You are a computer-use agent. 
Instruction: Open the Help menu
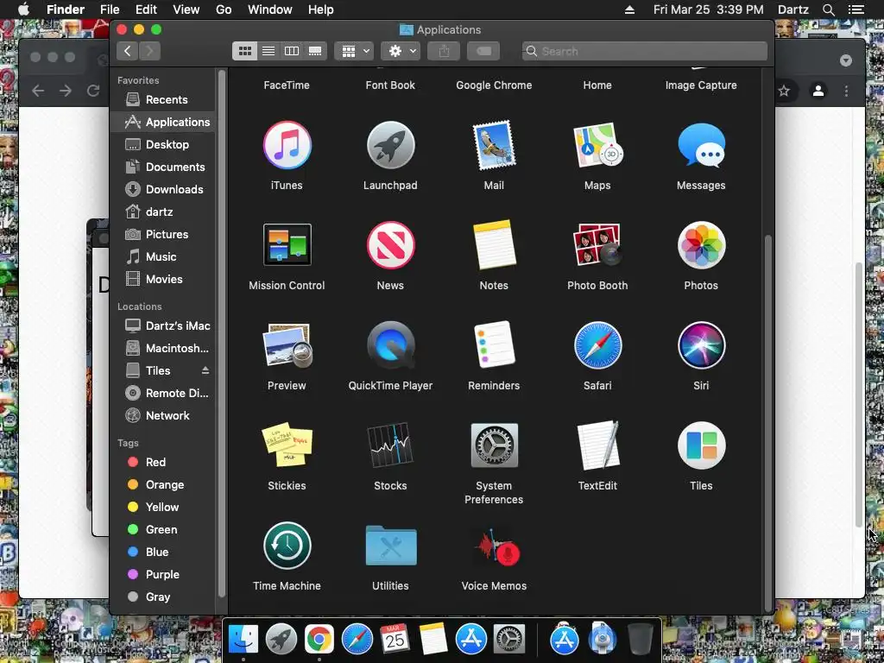(x=321, y=9)
